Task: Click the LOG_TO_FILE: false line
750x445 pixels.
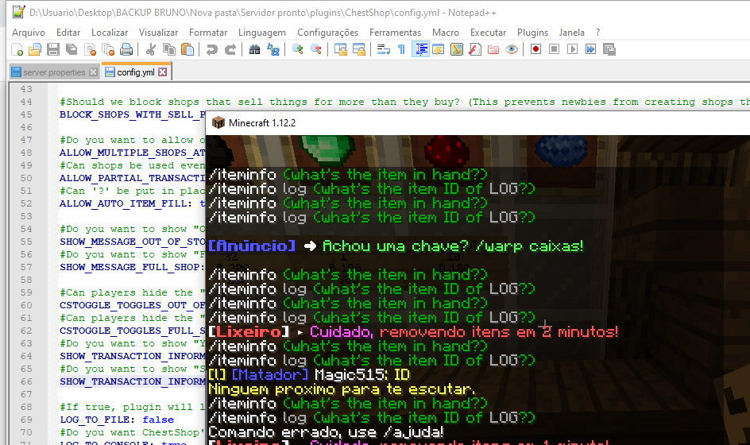Action: tap(117, 420)
